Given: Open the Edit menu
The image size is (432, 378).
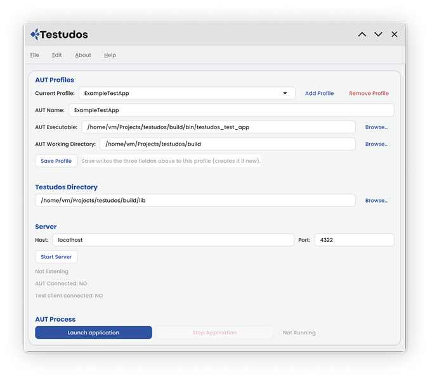Looking at the screenshot, I should (x=56, y=55).
